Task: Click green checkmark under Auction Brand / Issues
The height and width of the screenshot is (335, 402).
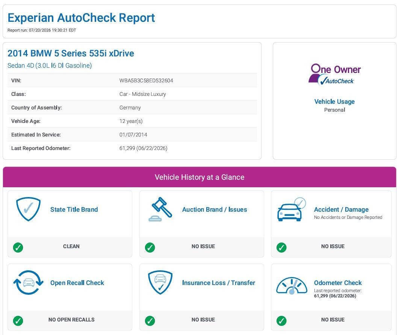Action: (150, 247)
